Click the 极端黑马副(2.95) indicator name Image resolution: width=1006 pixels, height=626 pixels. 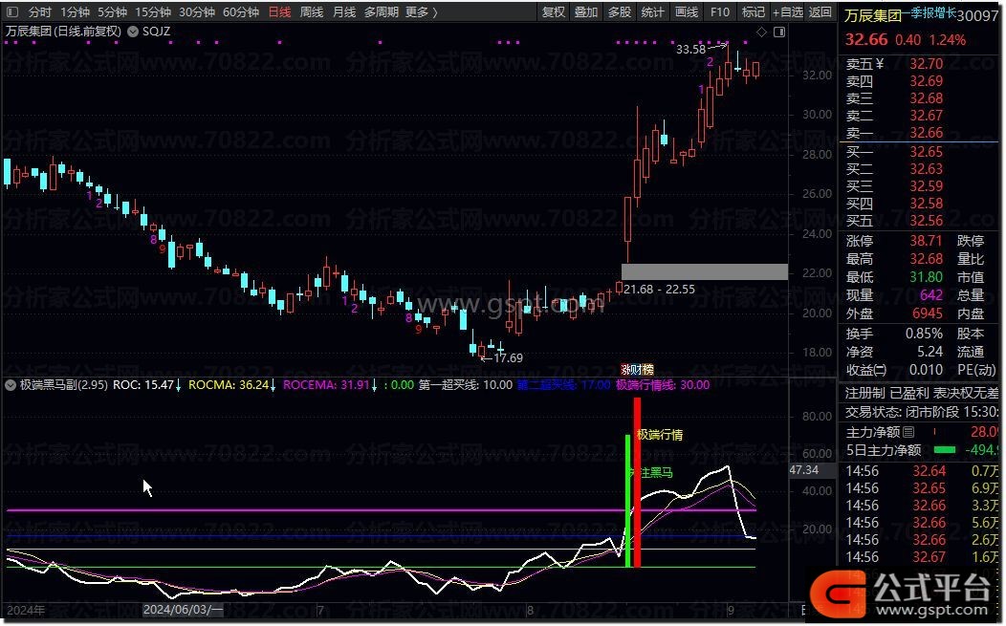click(x=63, y=385)
